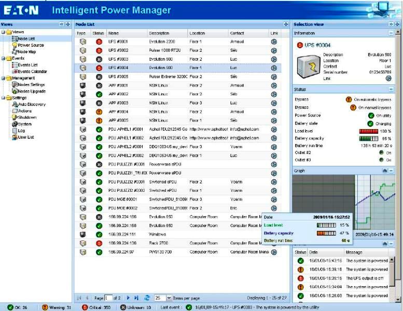403x311 pixels.
Task: Open the Events Calendar
Action: [32, 72]
